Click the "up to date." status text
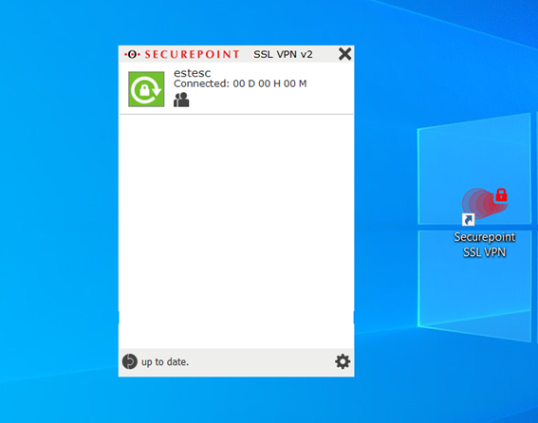This screenshot has width=538, height=423. [x=165, y=362]
